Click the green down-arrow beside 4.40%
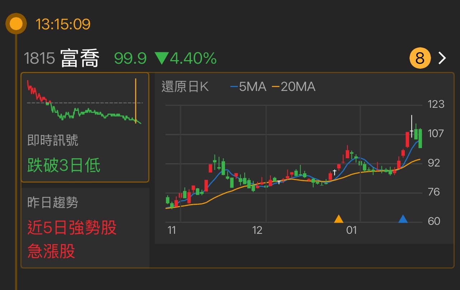 161,58
